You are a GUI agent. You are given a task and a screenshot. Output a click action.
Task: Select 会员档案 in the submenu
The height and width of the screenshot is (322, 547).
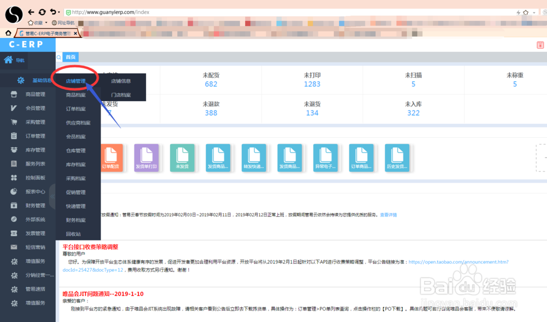tap(75, 137)
